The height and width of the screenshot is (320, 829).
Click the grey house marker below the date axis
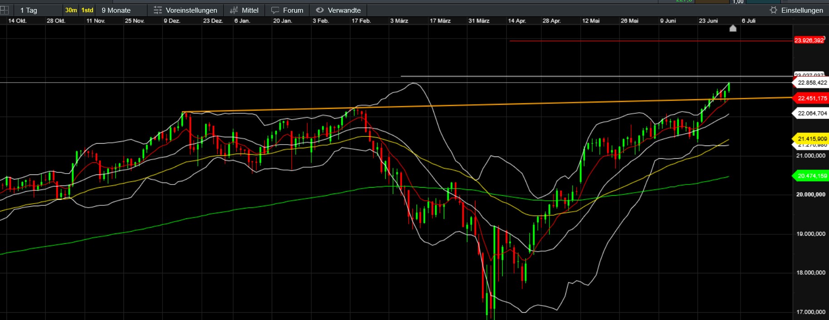pyautogui.click(x=733, y=28)
